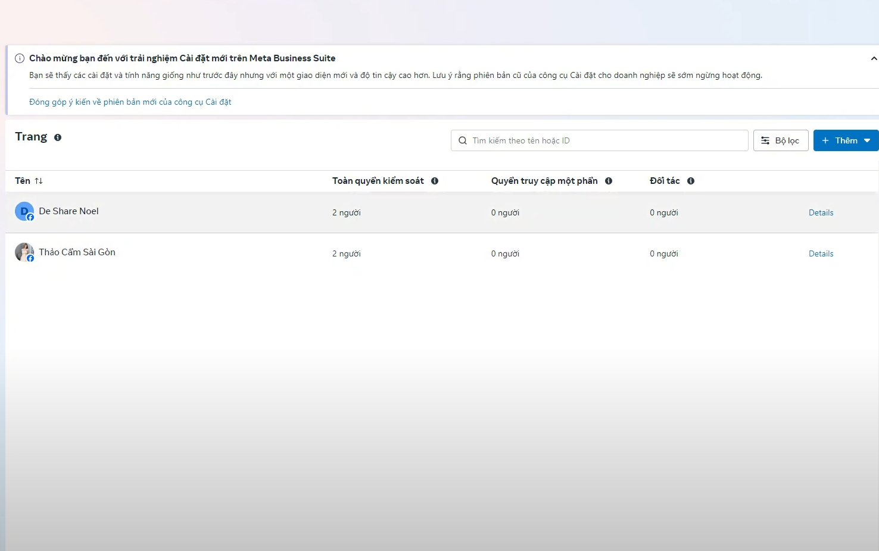Click the Đối tác column info icon
Image resolution: width=879 pixels, height=551 pixels.
point(691,181)
